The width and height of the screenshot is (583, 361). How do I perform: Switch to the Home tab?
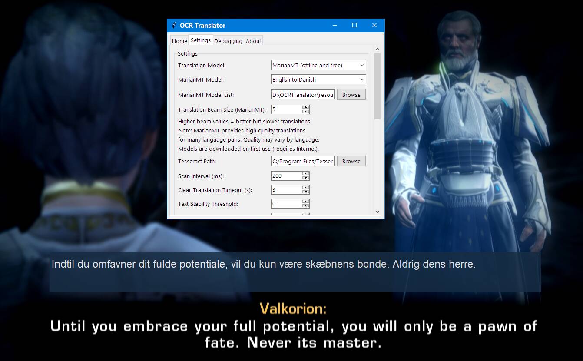pyautogui.click(x=179, y=41)
